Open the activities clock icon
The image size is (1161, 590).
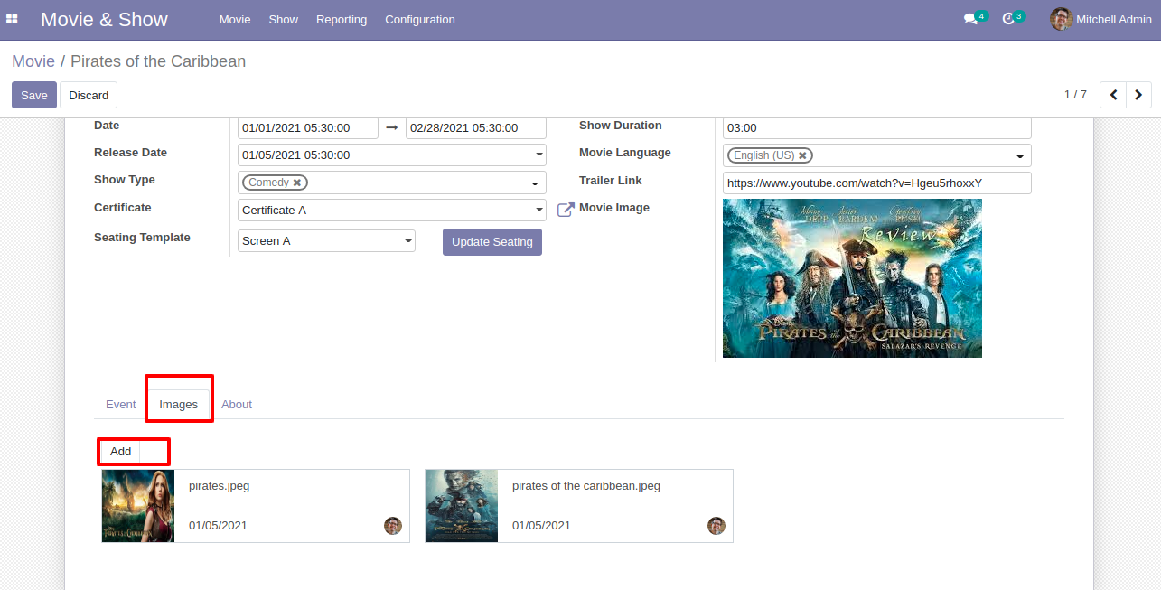pyautogui.click(x=1008, y=19)
